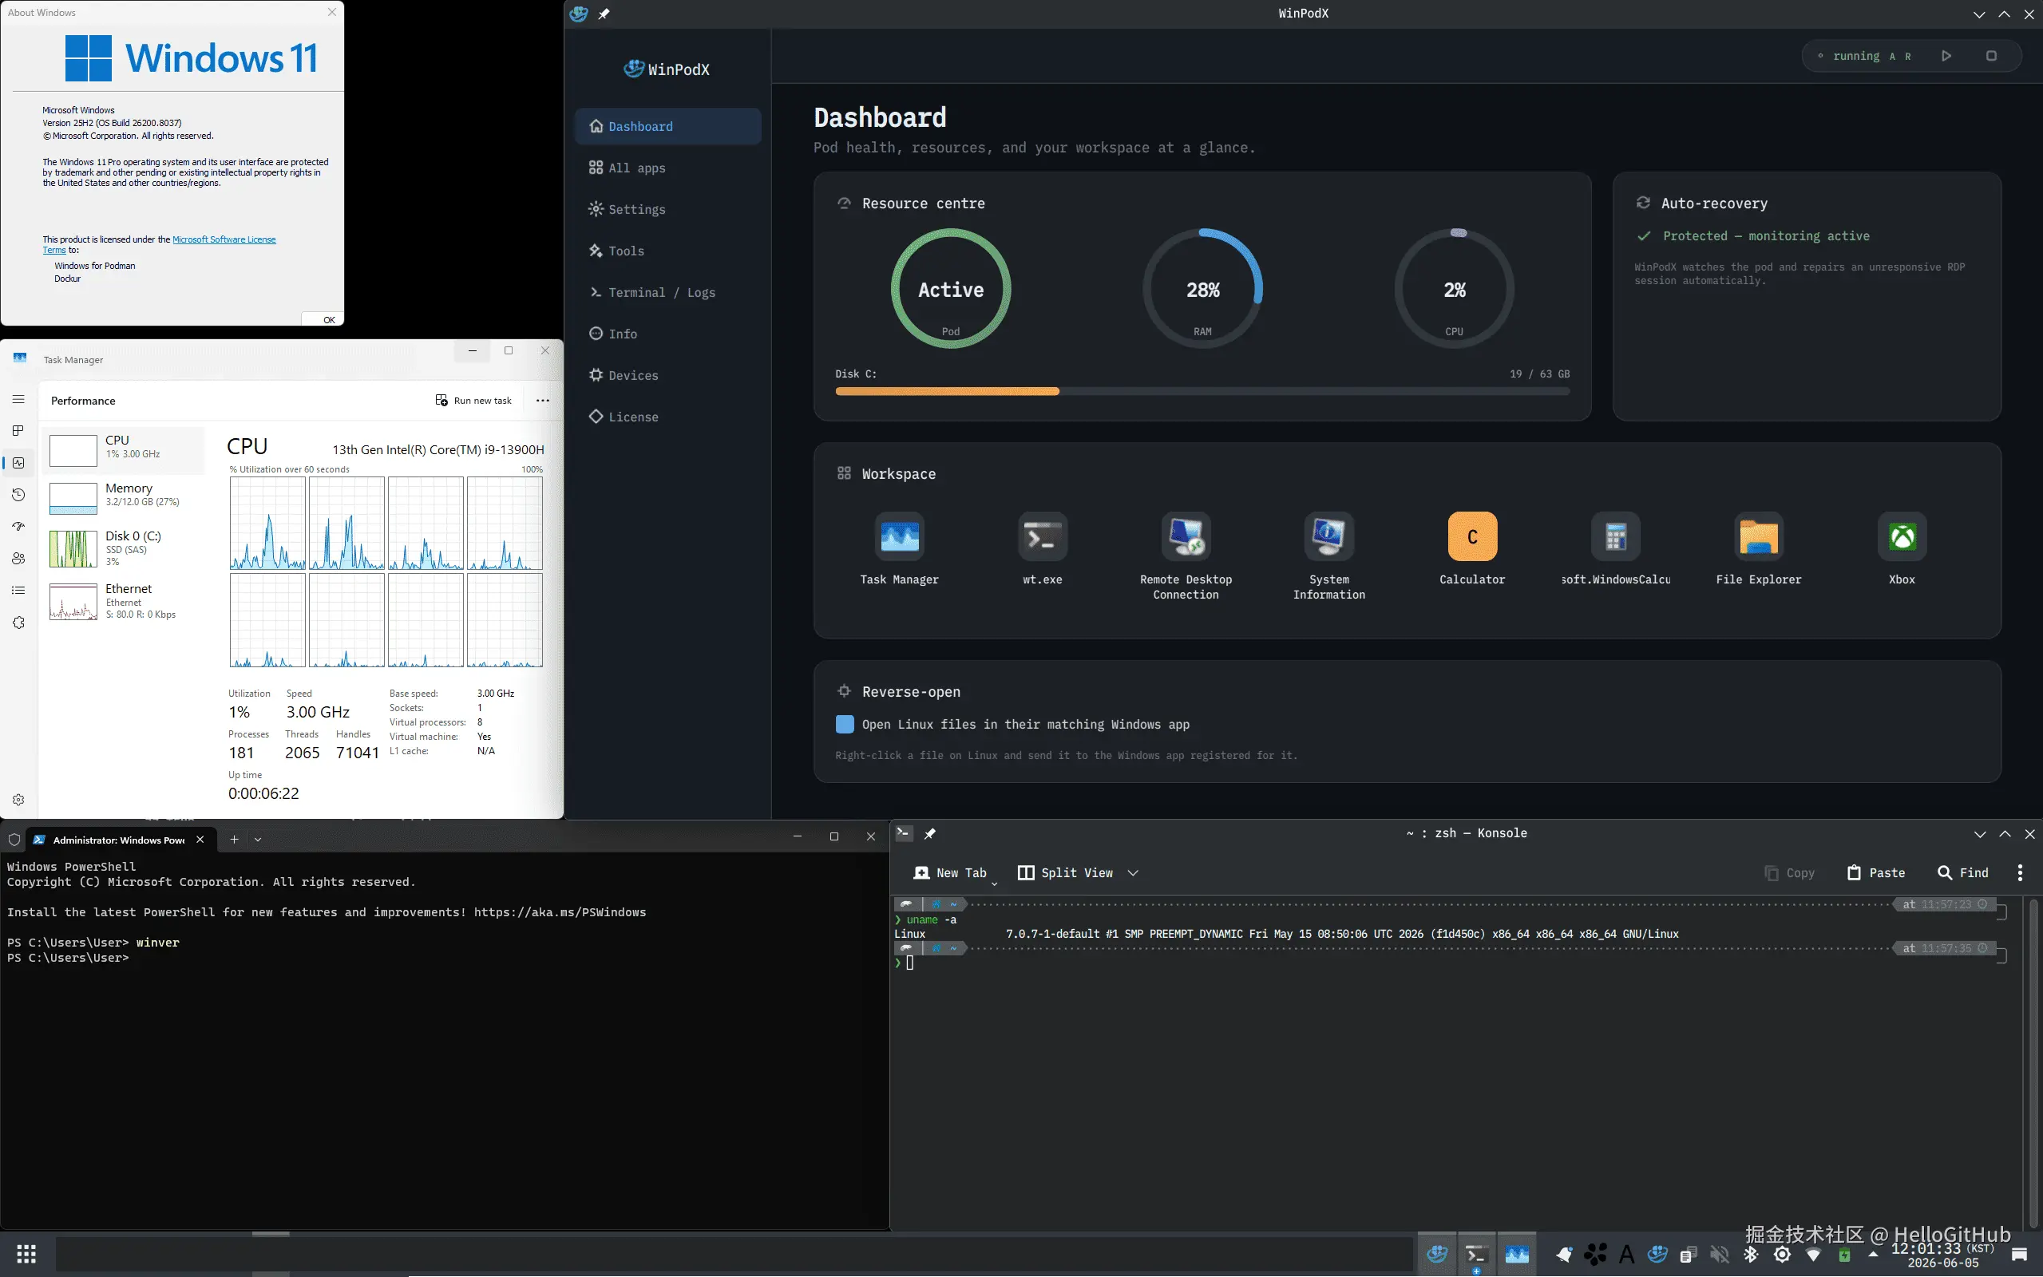Click the 28% RAM gauge
The width and height of the screenshot is (2043, 1277).
(x=1202, y=288)
